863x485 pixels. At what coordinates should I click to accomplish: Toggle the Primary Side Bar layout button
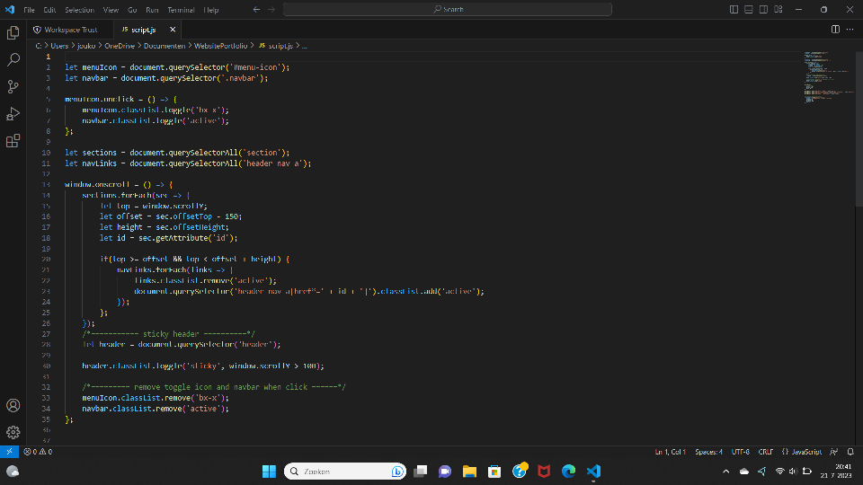click(734, 9)
